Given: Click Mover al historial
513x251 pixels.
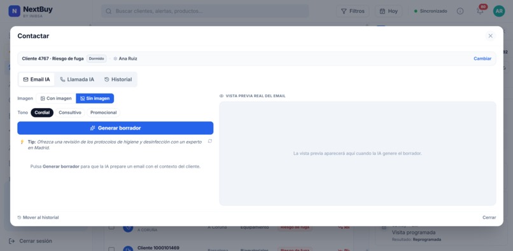Looking at the screenshot, I should tap(38, 217).
